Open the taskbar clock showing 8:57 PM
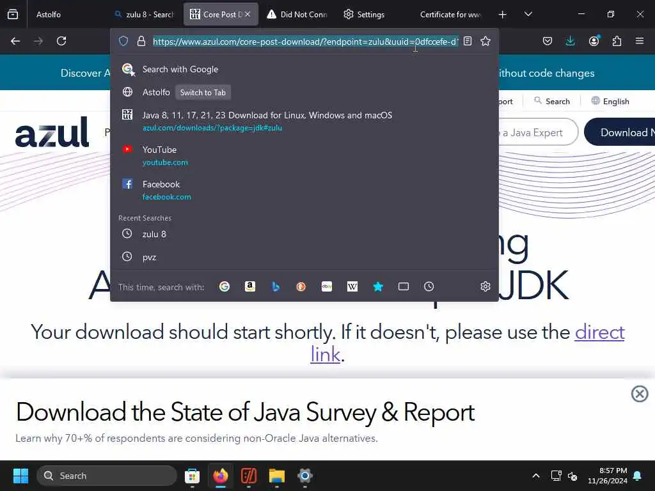Viewport: 655px width, 491px height. [608, 476]
